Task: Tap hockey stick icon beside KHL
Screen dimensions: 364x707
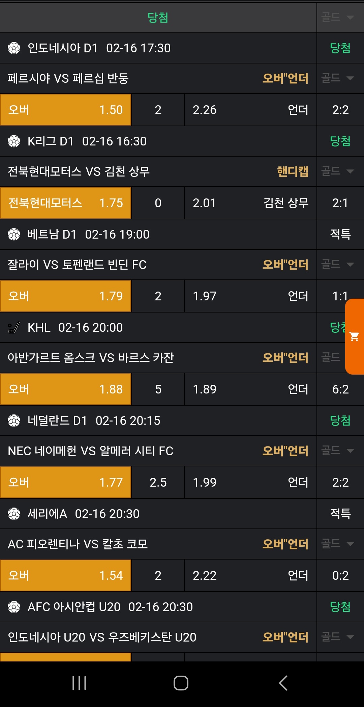Action: click(14, 327)
